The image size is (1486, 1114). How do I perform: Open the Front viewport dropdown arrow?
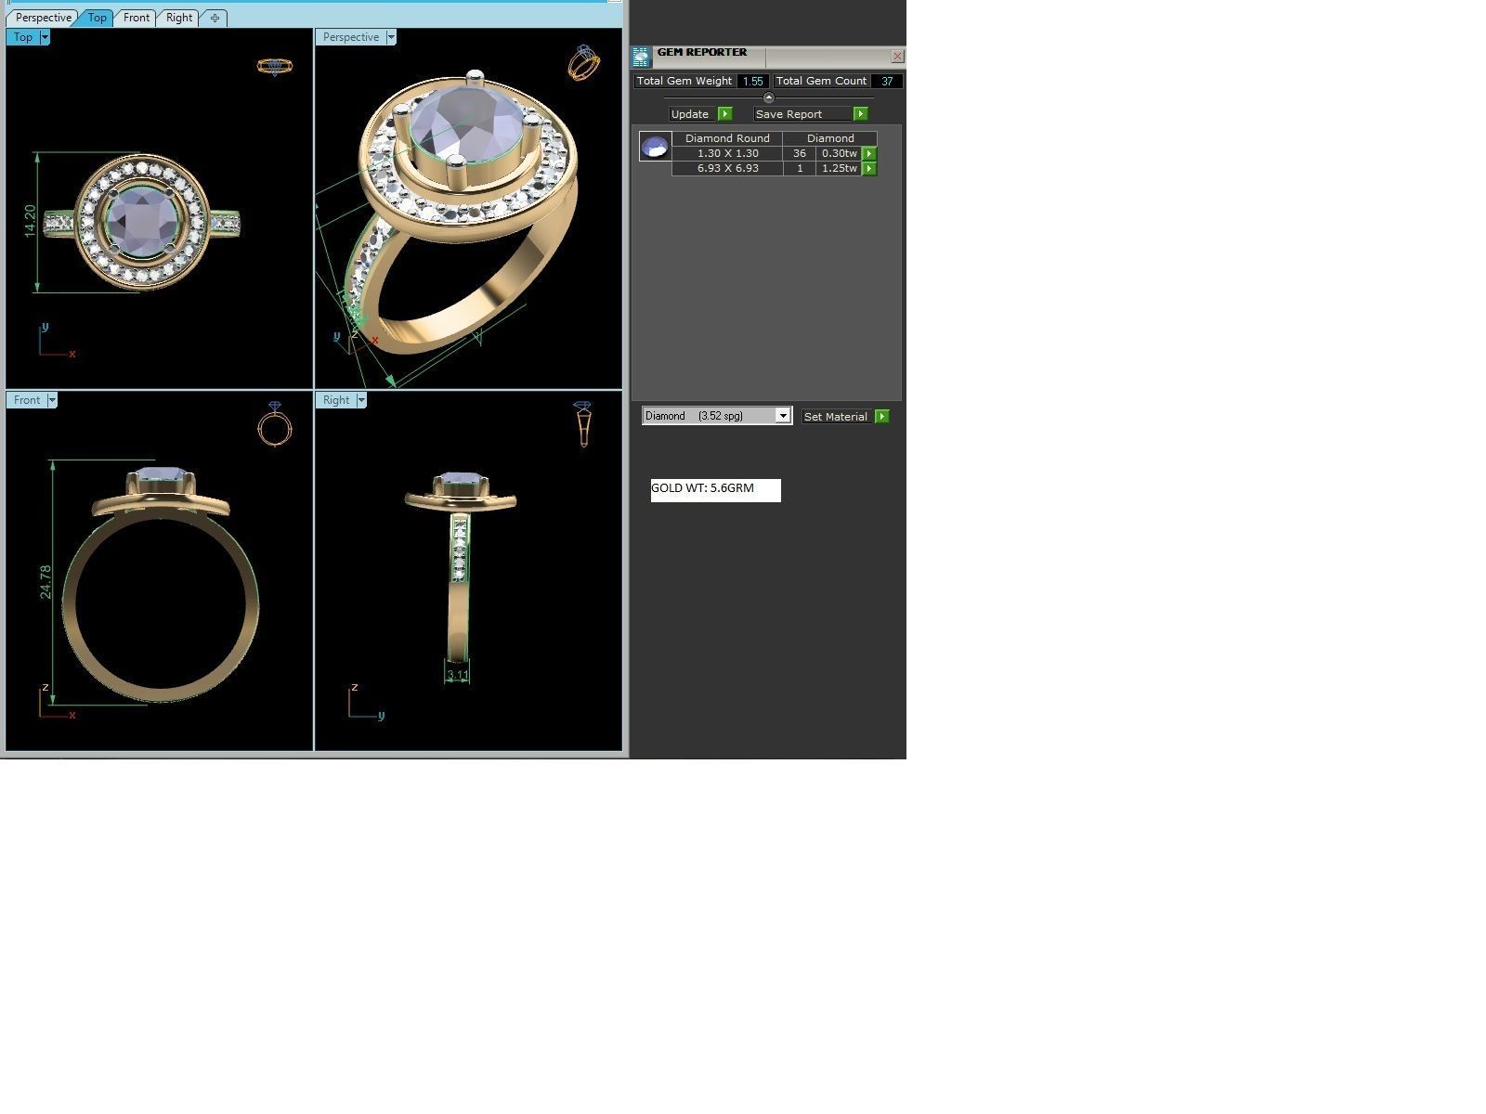click(52, 400)
